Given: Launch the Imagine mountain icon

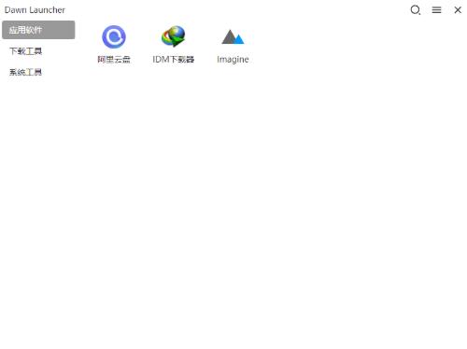Looking at the screenshot, I should point(233,36).
